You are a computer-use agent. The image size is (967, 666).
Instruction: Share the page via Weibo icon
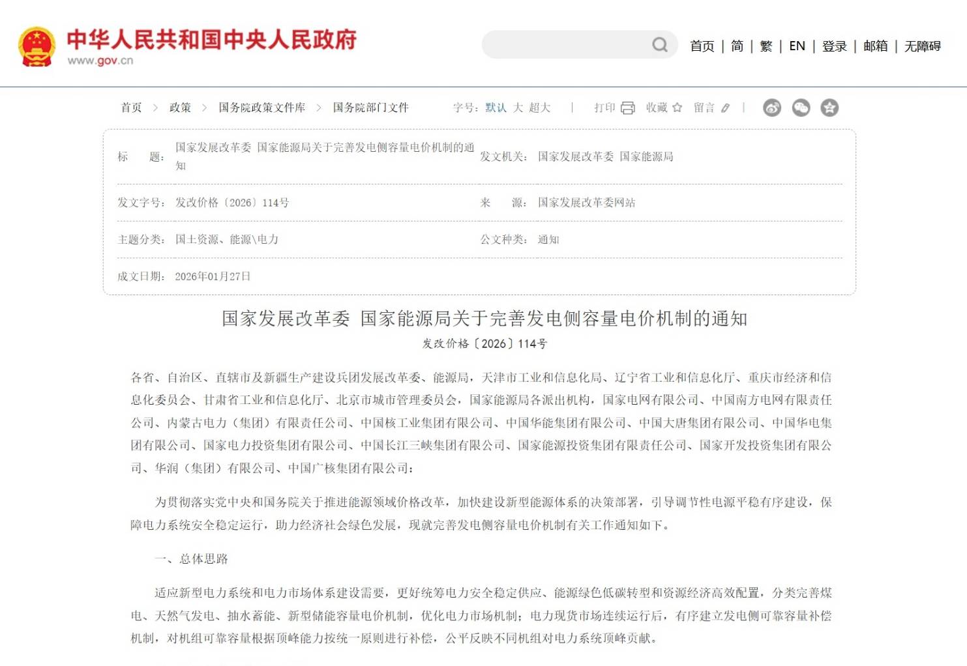(x=772, y=108)
